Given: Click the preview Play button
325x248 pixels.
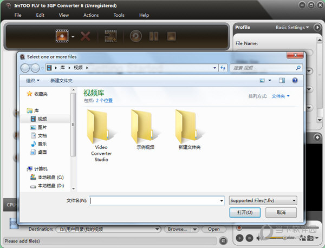Looking at the screenshot, I should coord(239,238).
